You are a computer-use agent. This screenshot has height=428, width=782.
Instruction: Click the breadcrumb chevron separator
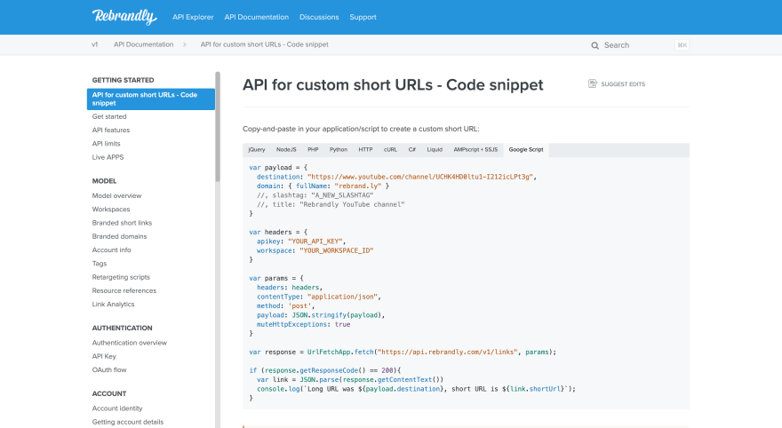pos(185,44)
